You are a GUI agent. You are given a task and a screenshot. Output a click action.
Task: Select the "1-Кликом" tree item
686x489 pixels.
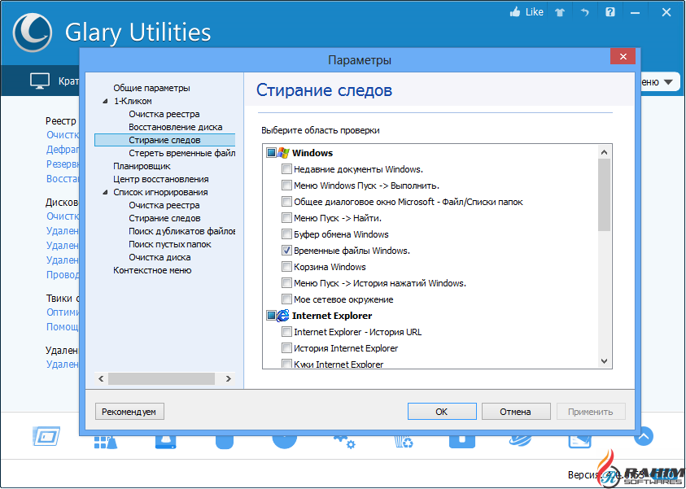click(x=133, y=101)
